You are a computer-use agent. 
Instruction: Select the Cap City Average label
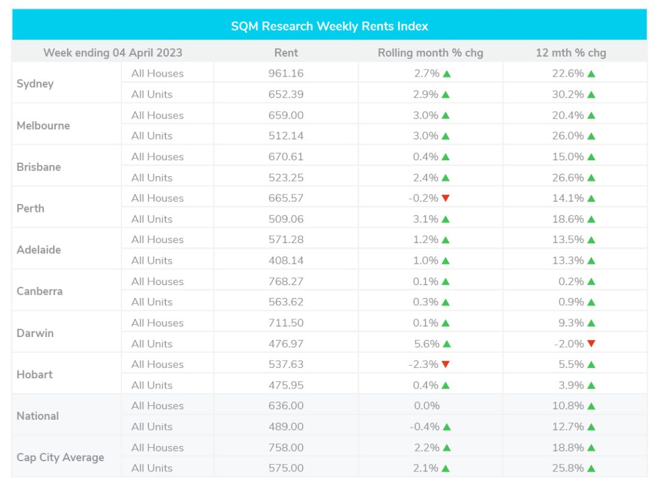click(x=60, y=458)
